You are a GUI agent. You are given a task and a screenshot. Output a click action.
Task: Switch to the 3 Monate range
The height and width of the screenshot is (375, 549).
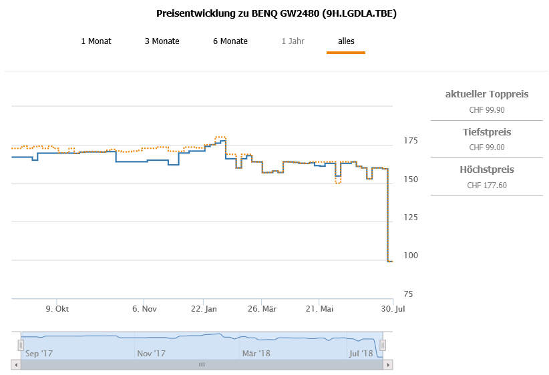162,41
